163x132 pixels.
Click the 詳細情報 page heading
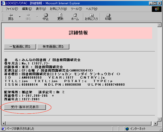pyautogui.click(x=78, y=33)
